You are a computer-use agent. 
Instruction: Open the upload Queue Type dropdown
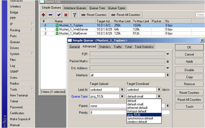pyautogui.click(x=122, y=97)
